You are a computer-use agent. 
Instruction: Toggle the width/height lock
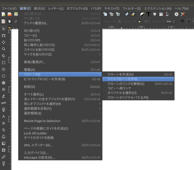point(140,21)
